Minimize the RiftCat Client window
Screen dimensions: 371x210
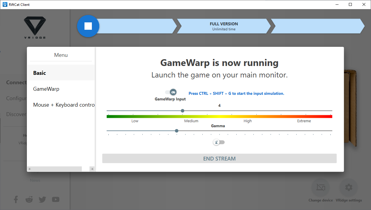[337, 4]
